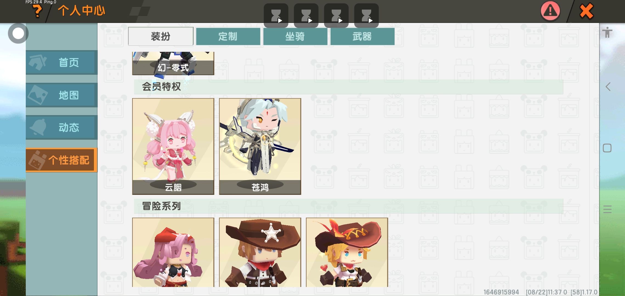Open the question mark help icon
625x296 pixels.
(37, 11)
